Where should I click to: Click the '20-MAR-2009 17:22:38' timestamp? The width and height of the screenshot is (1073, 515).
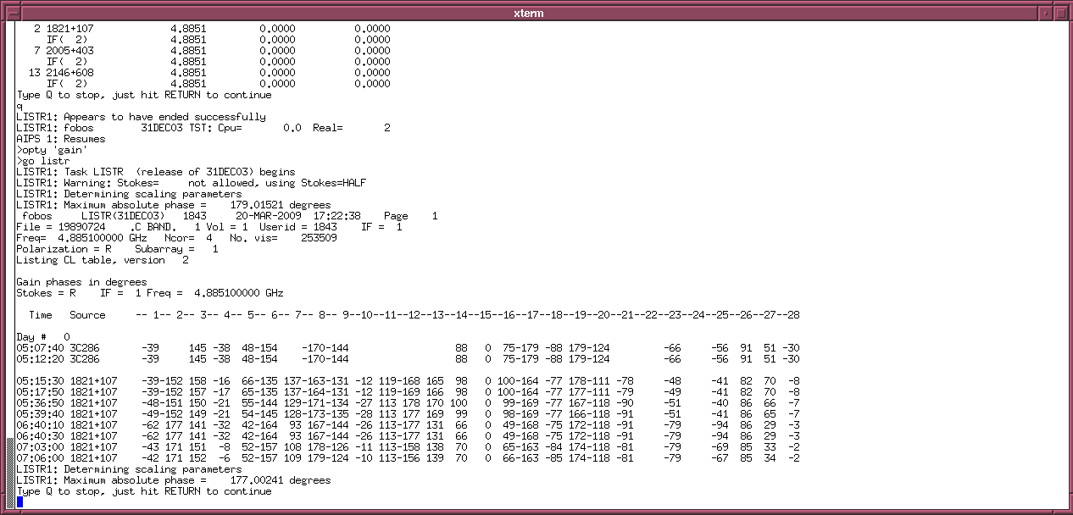coord(298,216)
